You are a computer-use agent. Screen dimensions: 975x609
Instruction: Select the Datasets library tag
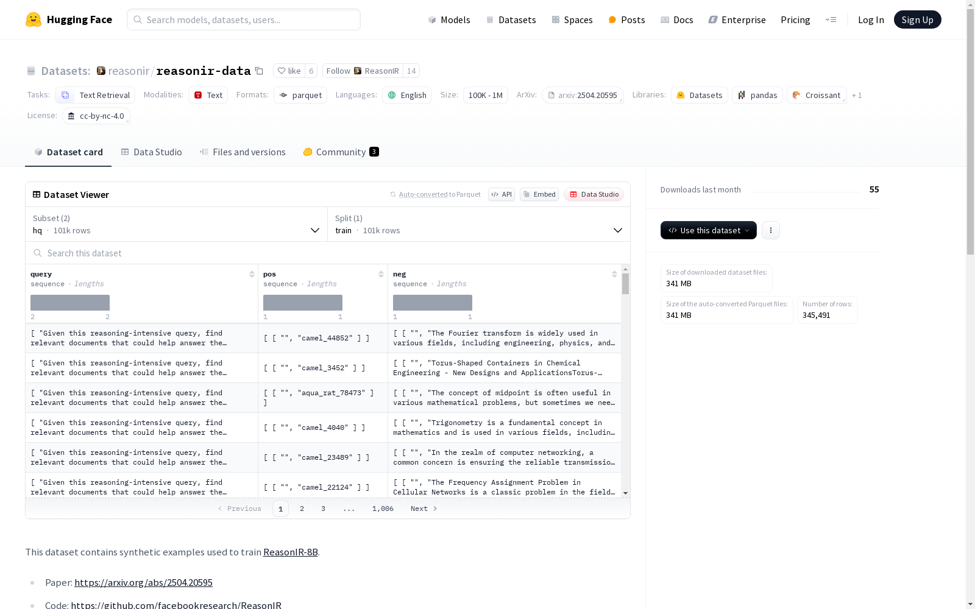tap(700, 95)
